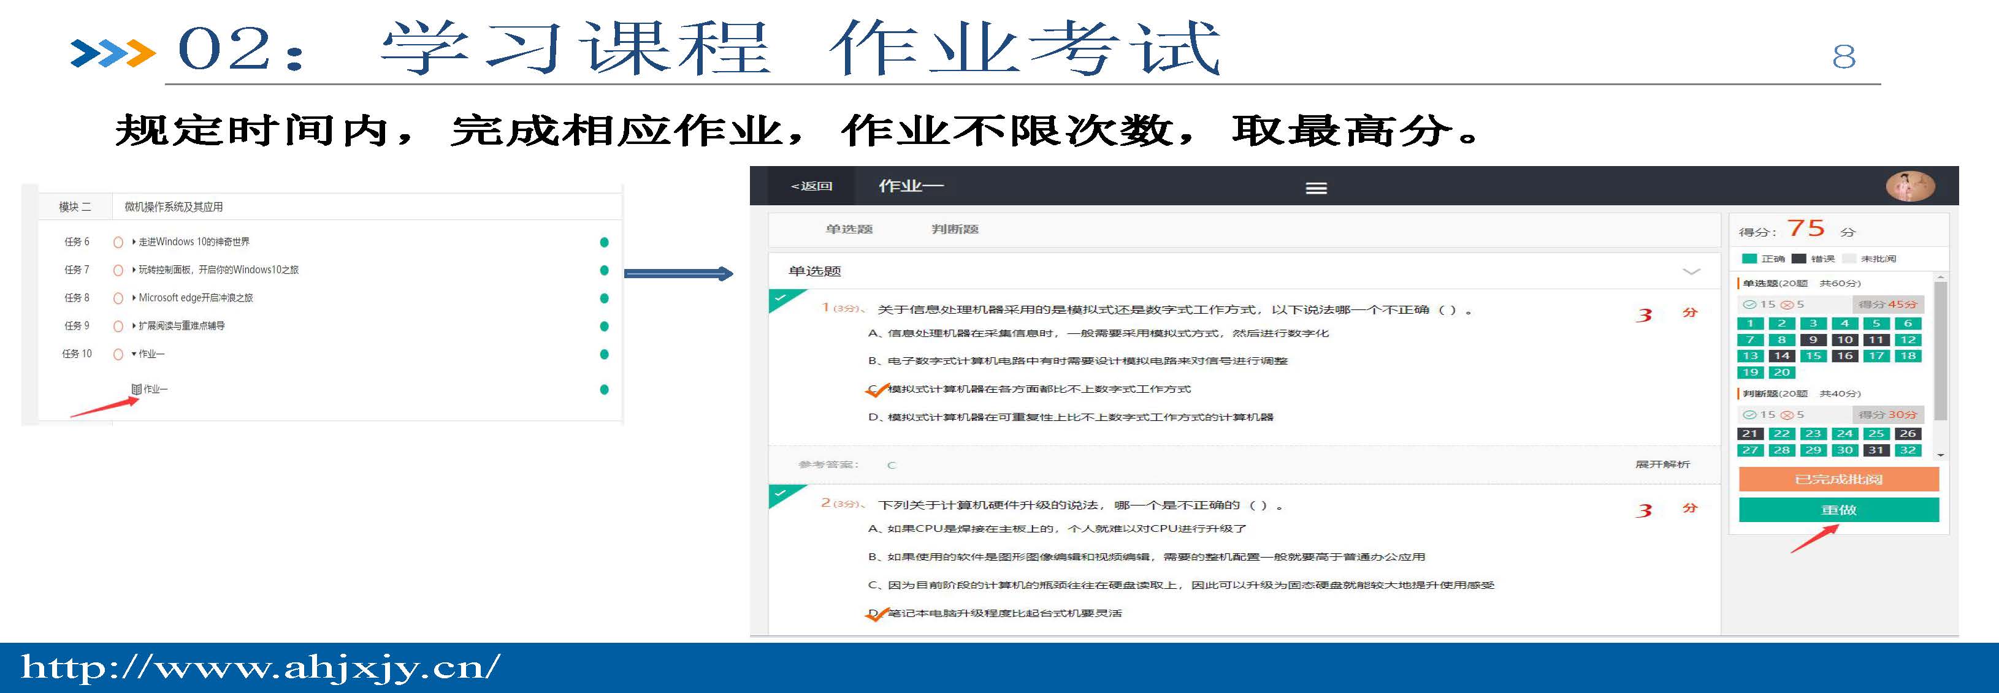Open the http://www.ahjxjy.cn/ link

tap(260, 668)
